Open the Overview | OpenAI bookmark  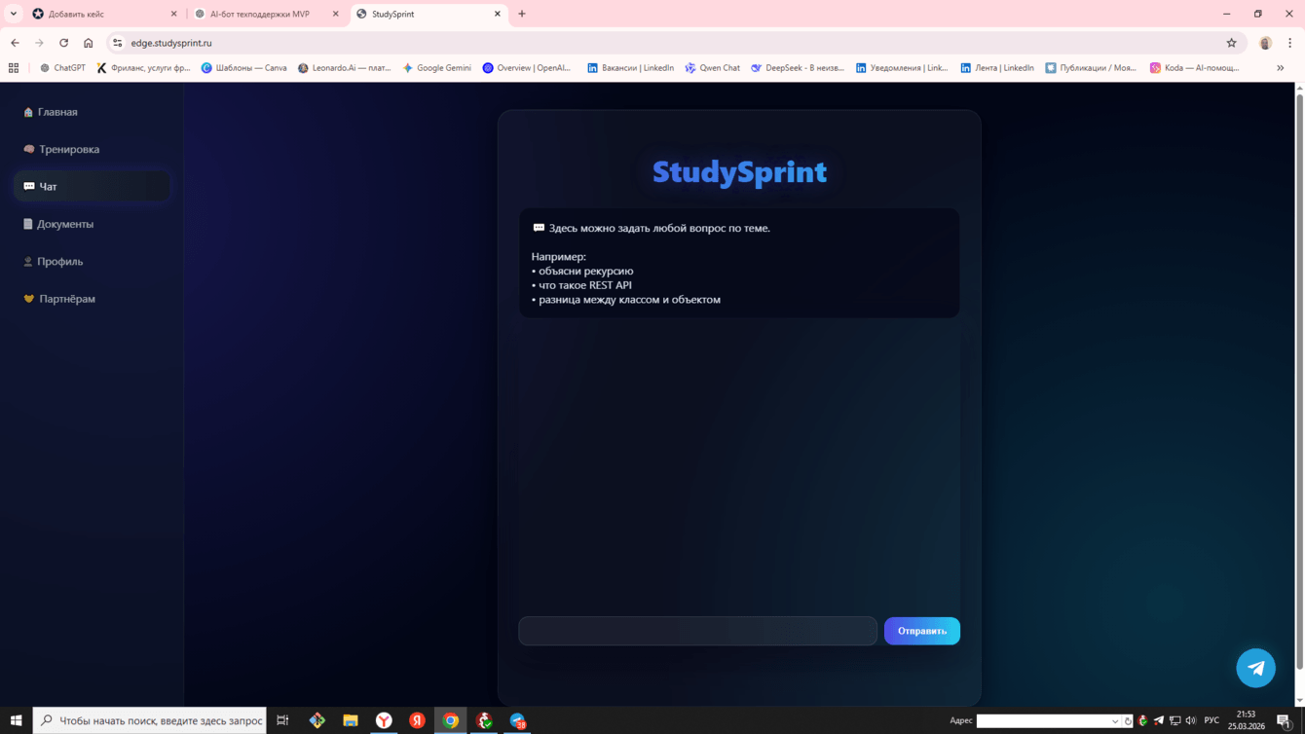click(x=527, y=68)
